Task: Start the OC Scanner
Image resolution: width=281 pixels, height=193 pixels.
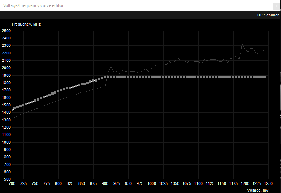Action: [268, 15]
